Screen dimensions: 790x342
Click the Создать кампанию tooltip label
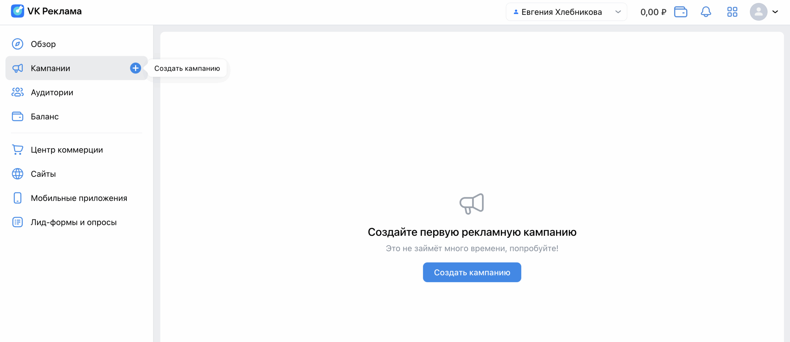pos(187,69)
